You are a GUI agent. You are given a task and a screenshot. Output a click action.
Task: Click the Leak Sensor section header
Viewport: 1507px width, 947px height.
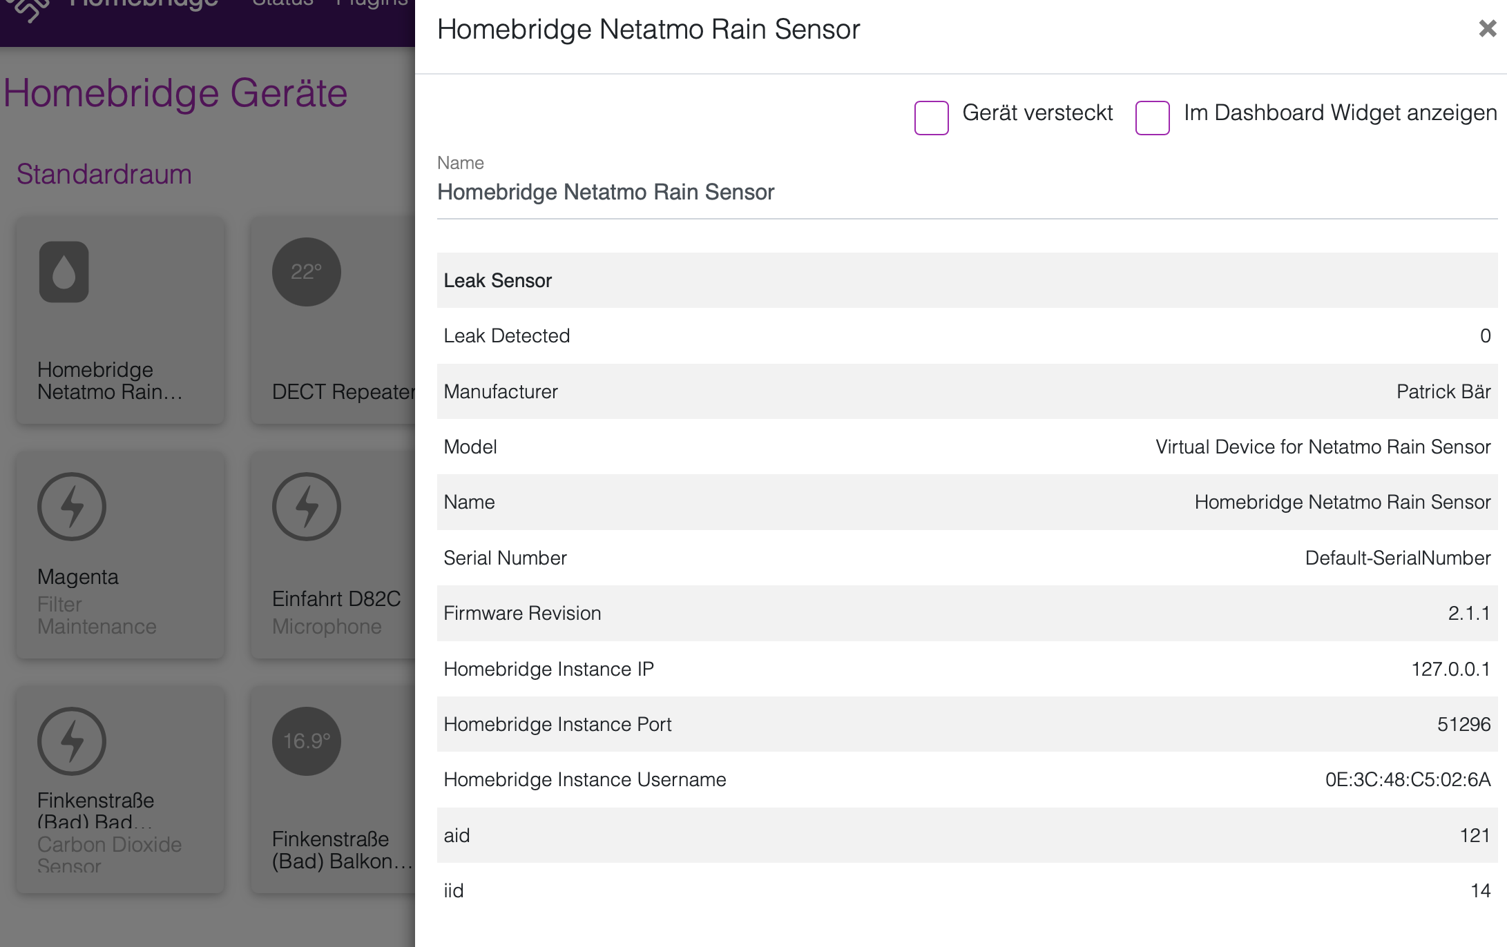click(967, 280)
